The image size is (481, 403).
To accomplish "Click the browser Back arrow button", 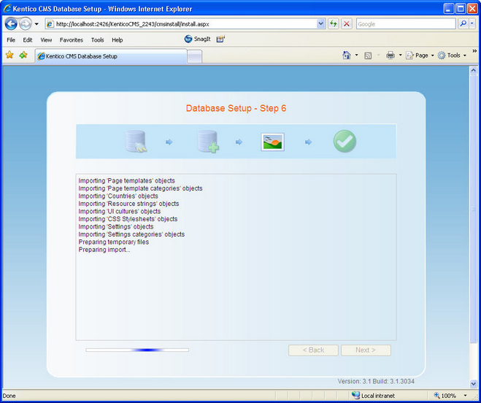I will (x=11, y=23).
